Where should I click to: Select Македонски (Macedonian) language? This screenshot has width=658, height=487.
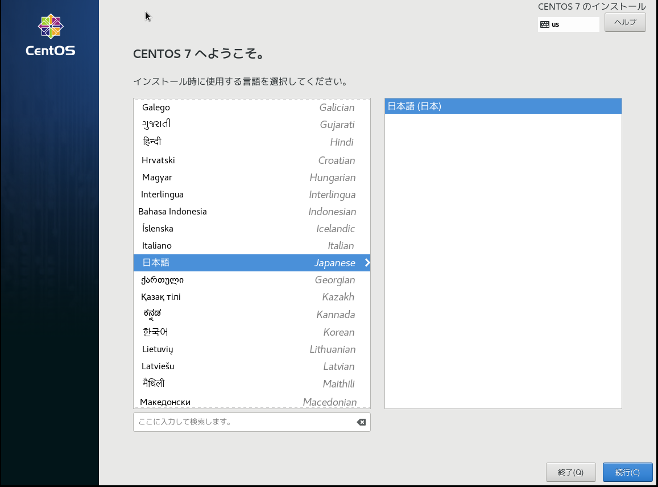tap(252, 402)
